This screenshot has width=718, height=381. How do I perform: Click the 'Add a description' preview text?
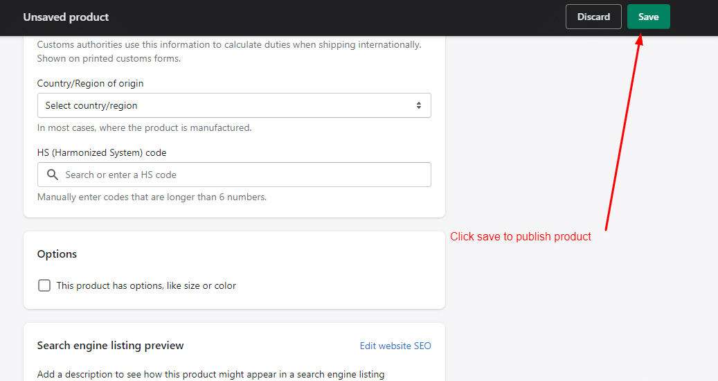click(210, 374)
